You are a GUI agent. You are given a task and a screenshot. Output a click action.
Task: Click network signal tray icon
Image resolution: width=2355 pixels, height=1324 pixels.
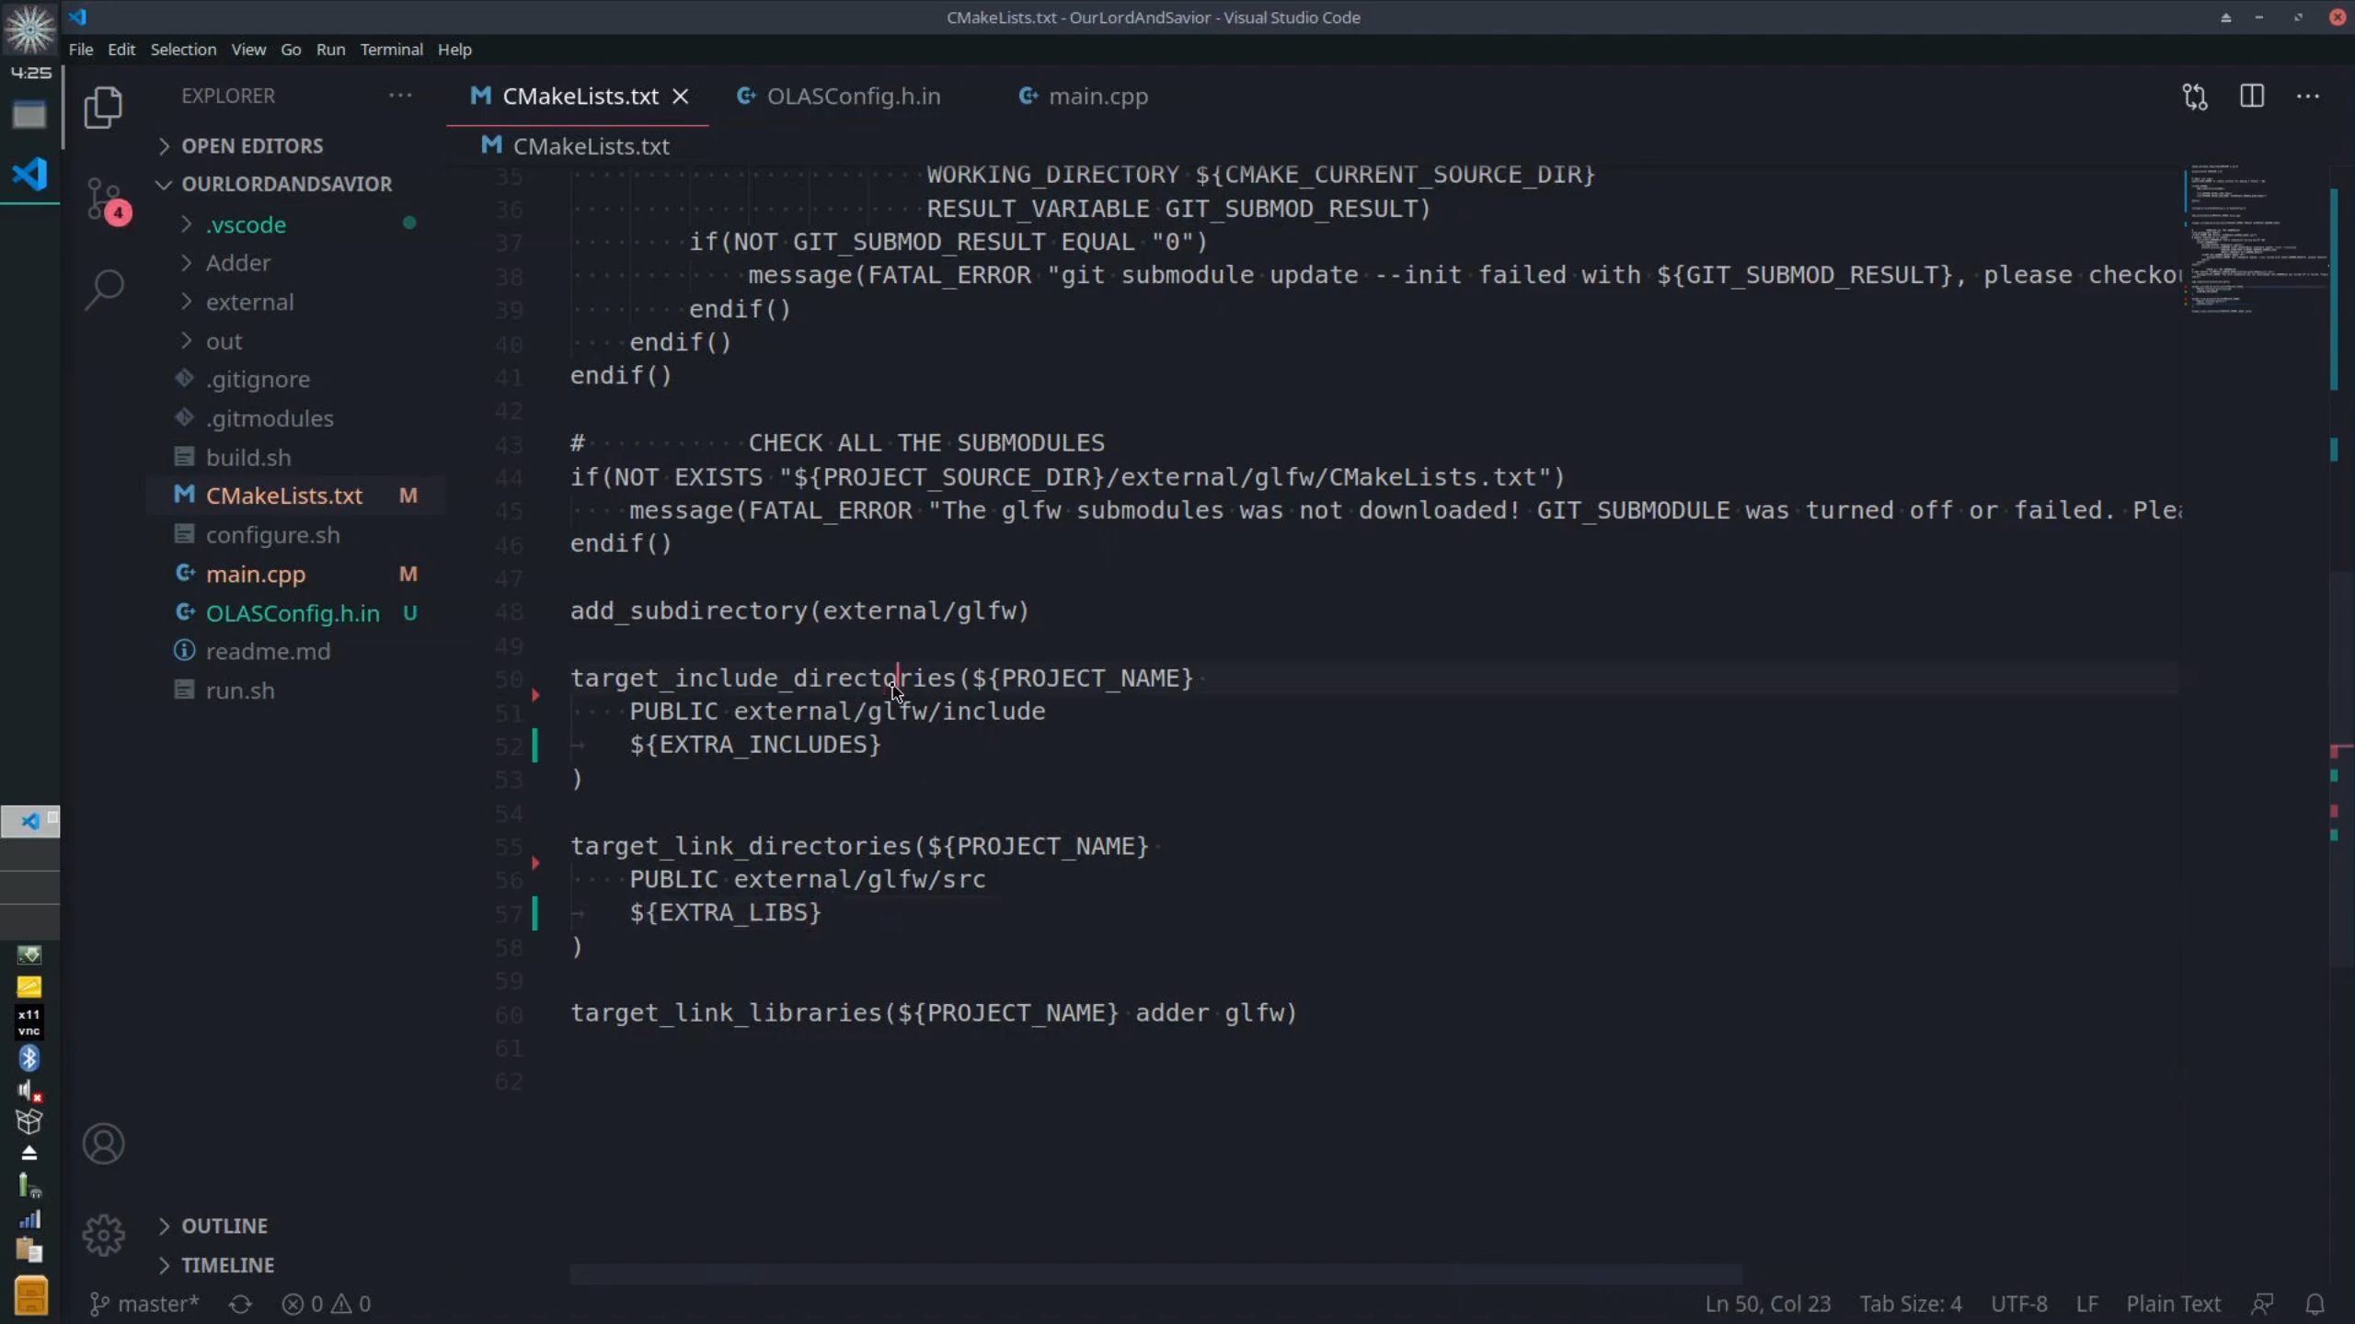pos(29,1219)
